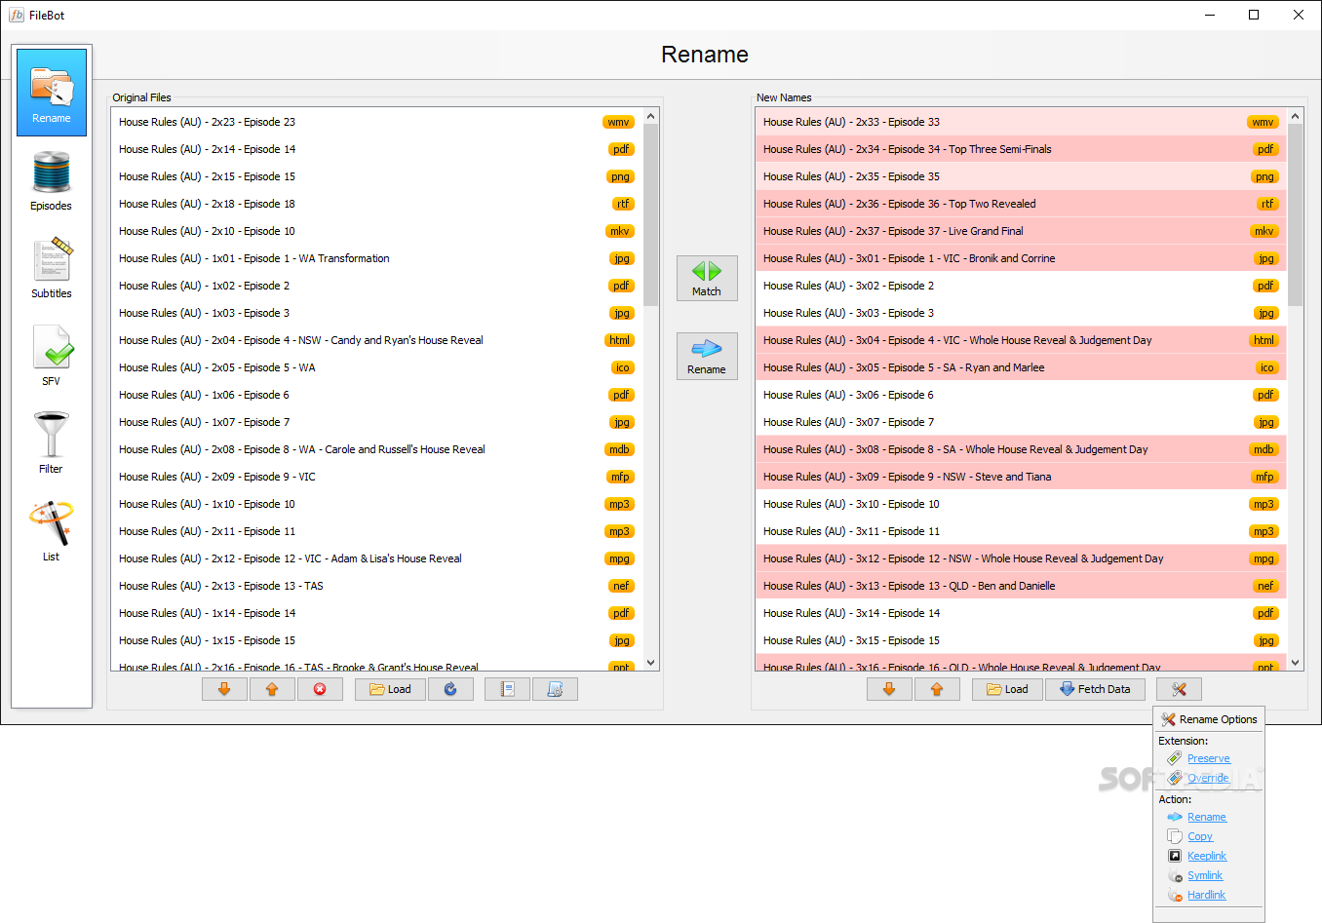The image size is (1322, 923).
Task: Select original file '2x05 - Episode 5 - WA'
Action: (376, 367)
